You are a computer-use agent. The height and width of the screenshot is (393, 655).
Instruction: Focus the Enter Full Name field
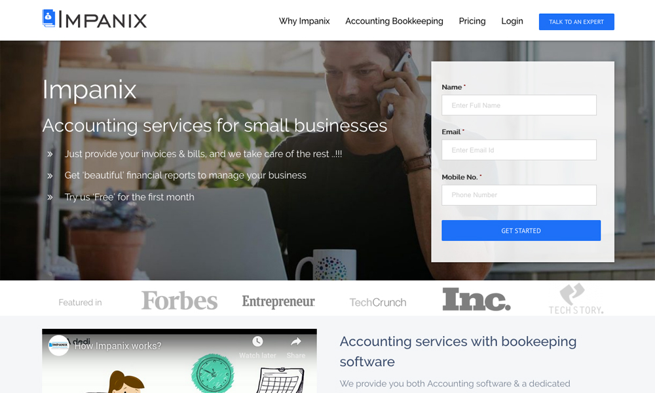pos(519,105)
